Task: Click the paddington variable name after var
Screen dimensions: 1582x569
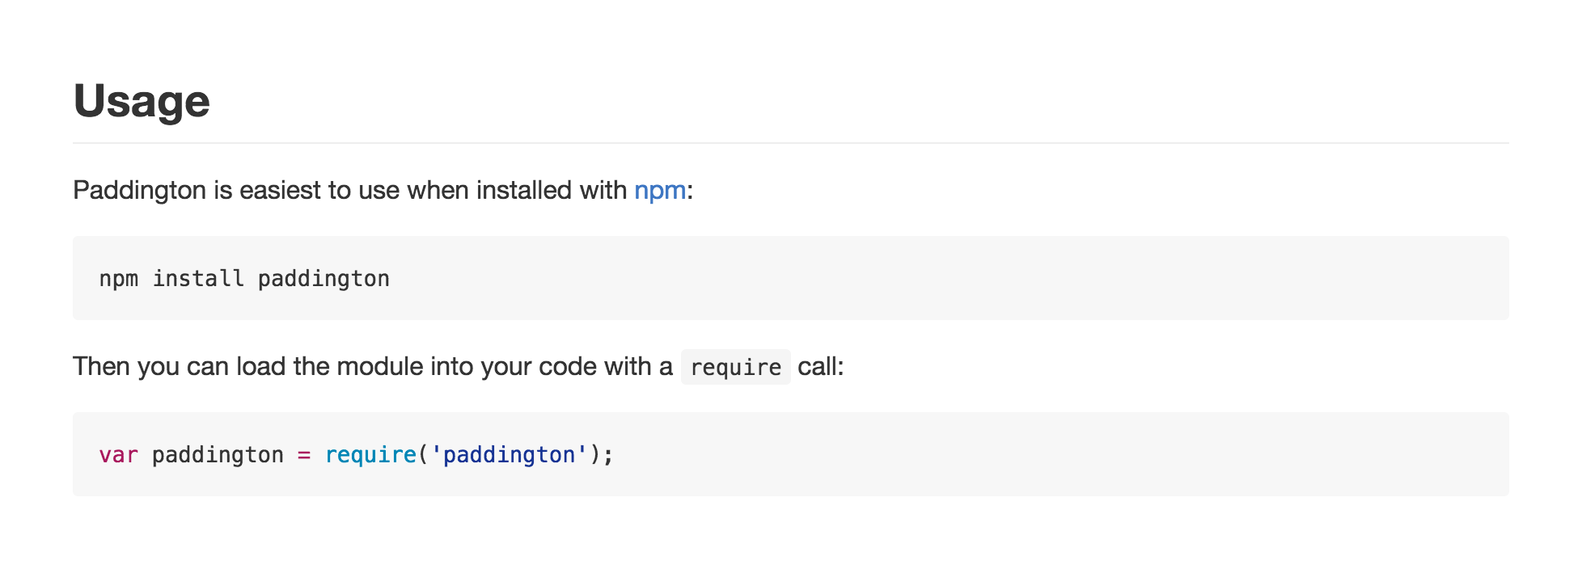Action: [218, 455]
